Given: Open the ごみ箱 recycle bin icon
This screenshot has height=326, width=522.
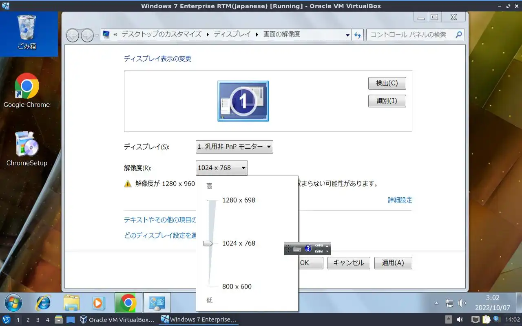Looking at the screenshot, I should 27,32.
